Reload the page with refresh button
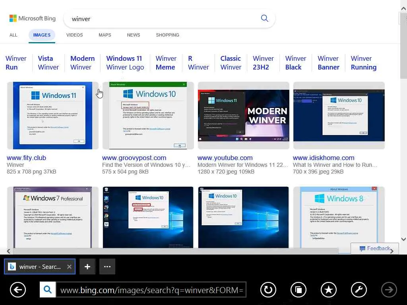 (268, 290)
